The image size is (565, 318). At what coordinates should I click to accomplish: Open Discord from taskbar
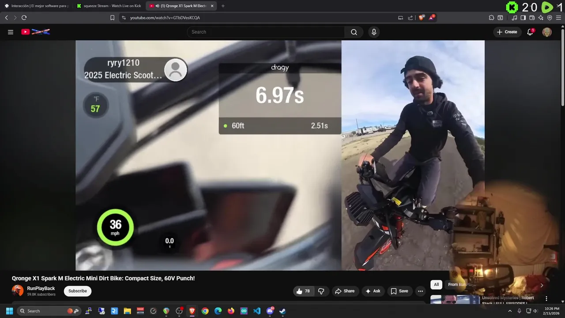tap(270, 311)
